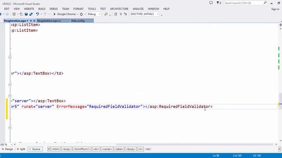
Task: Open the Redo history dropdown arrow
Action: (49, 14)
